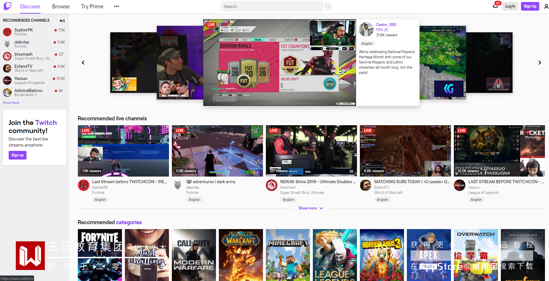Select English tag under EsfandTV stream
549x281 pixels.
tap(382, 200)
